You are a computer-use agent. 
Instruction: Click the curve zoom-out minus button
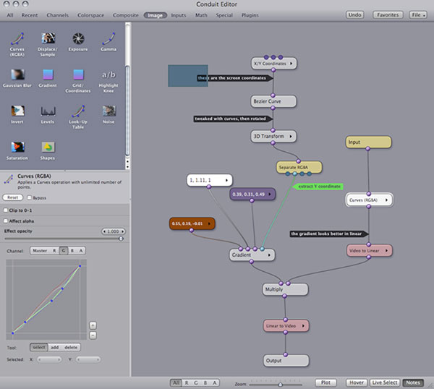pos(93,335)
